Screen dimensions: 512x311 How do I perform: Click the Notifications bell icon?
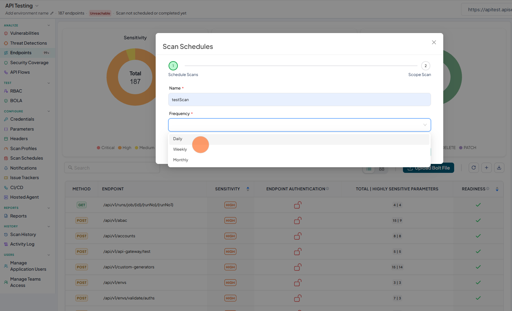[x=6, y=168]
